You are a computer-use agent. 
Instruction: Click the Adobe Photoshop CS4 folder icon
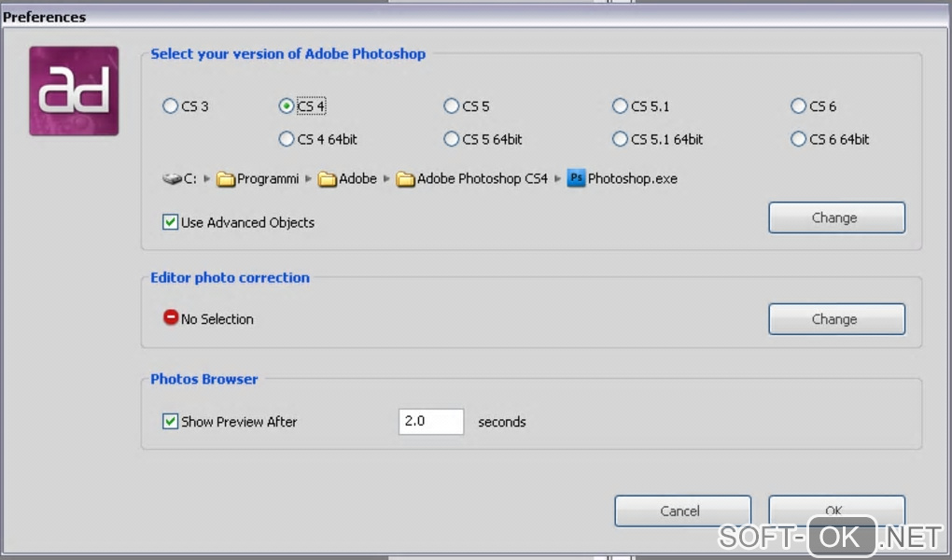point(405,179)
